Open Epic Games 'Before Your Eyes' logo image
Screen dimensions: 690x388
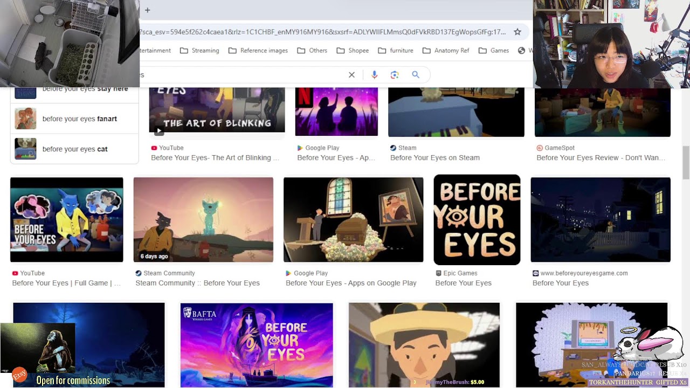click(x=477, y=220)
